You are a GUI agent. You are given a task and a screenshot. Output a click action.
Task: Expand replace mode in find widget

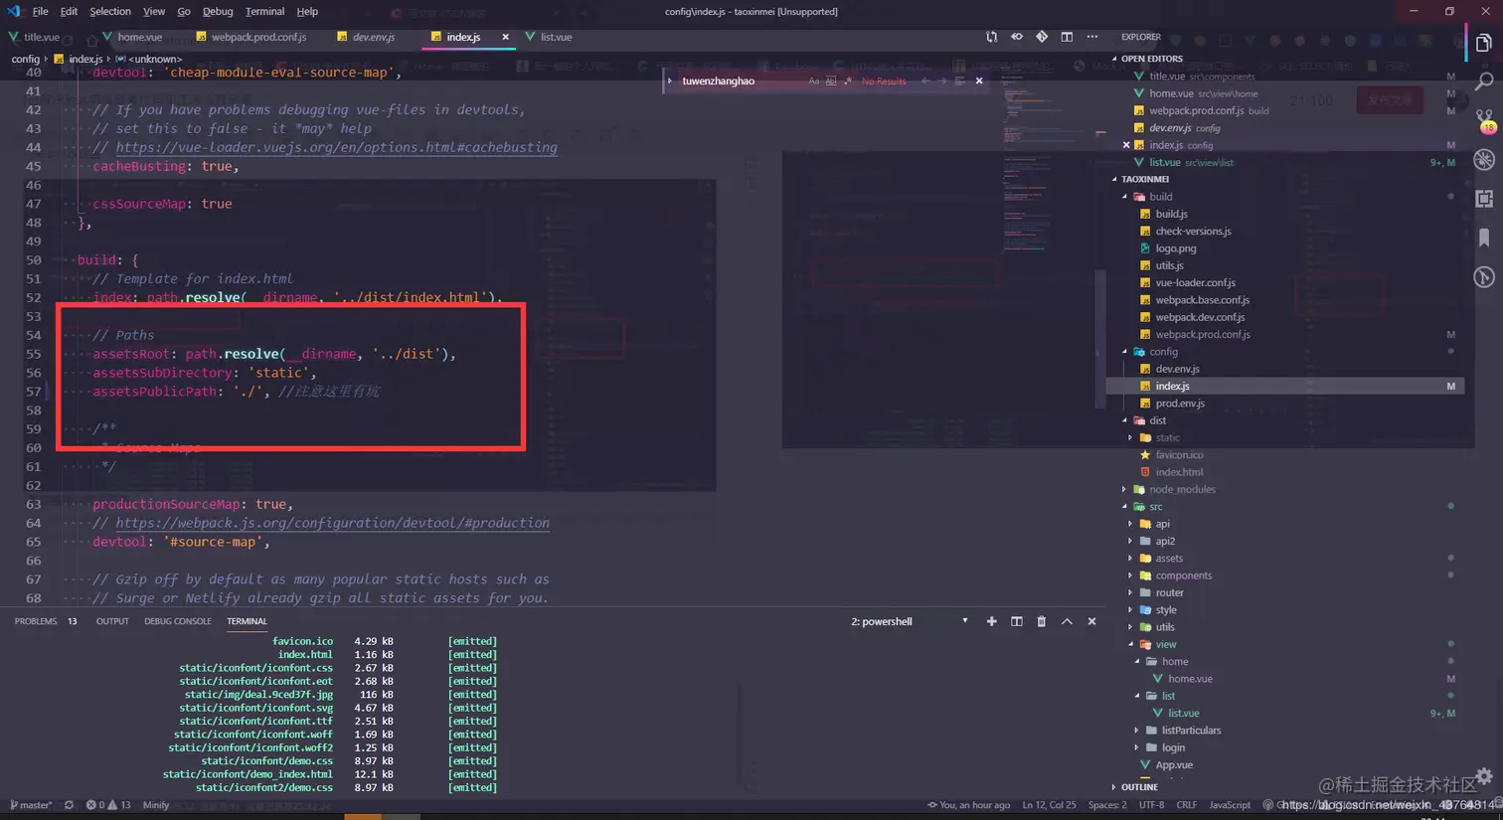670,81
